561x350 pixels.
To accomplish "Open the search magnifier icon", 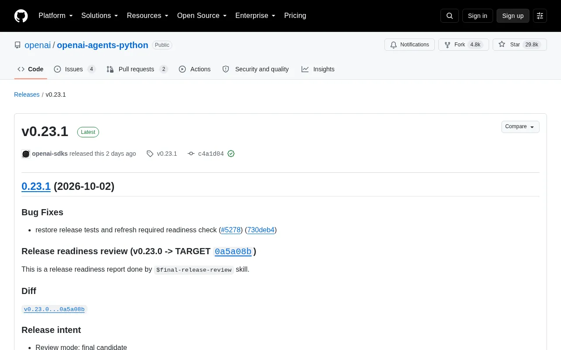I will pos(450,16).
